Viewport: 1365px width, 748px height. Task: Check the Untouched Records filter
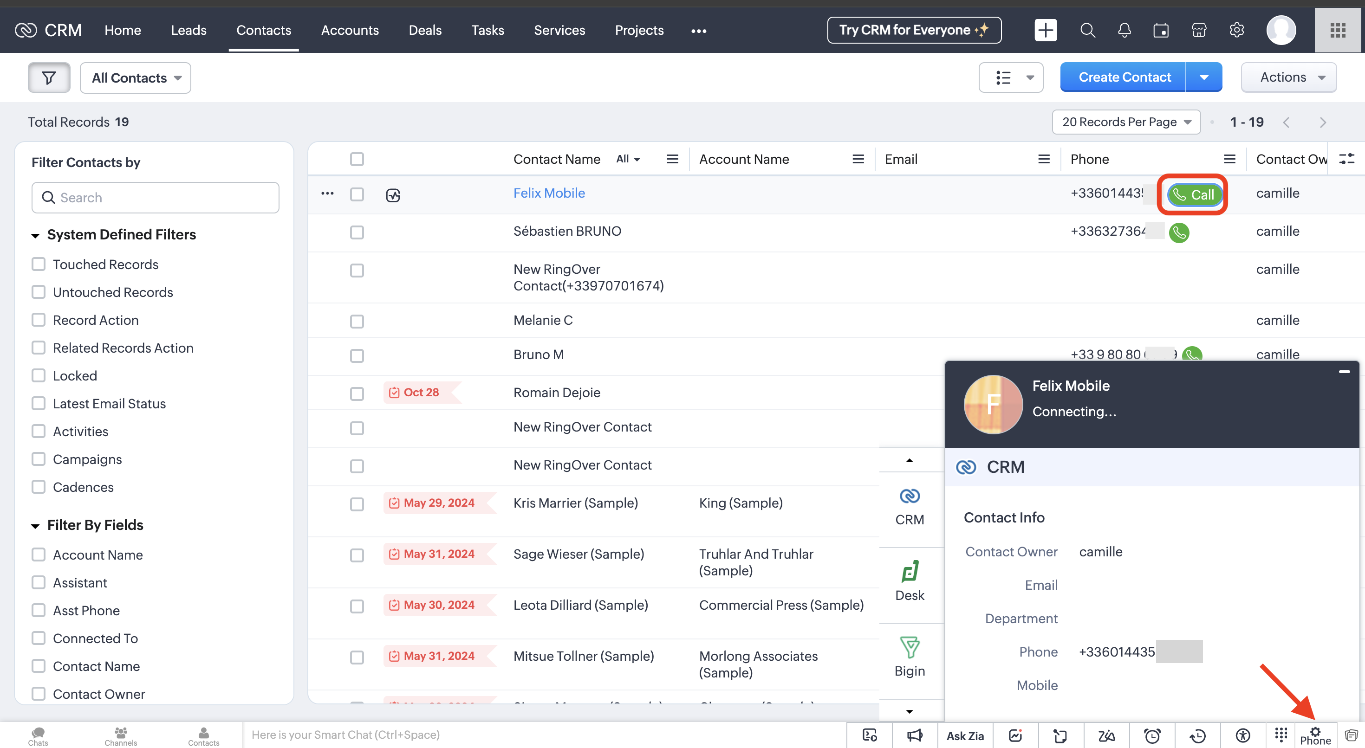(38, 292)
